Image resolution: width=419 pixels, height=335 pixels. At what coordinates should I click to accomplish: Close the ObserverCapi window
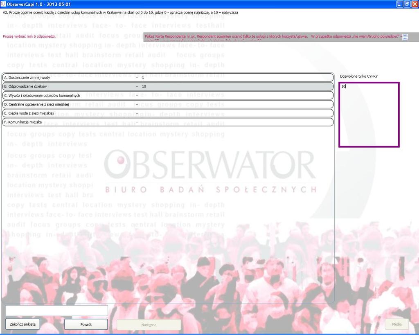[414, 4]
